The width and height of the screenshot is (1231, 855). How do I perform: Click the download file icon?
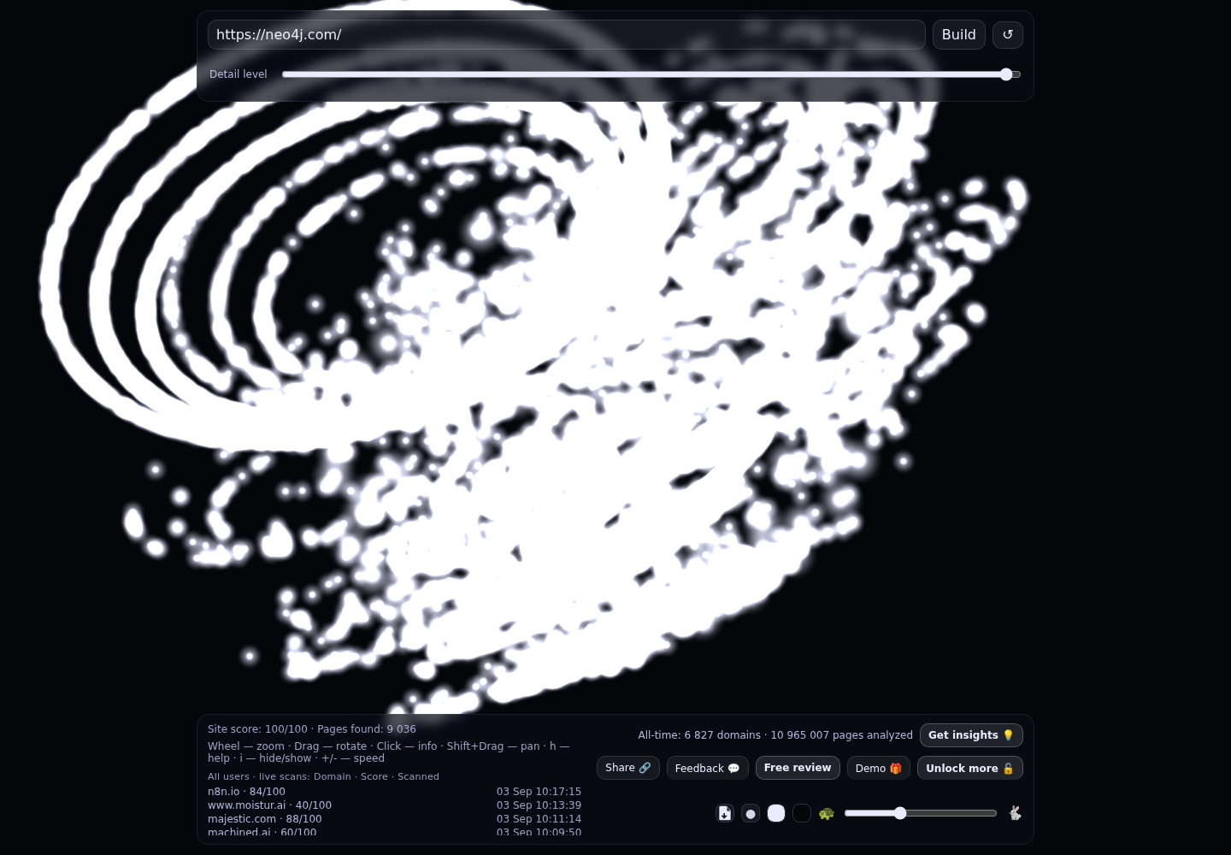point(725,813)
